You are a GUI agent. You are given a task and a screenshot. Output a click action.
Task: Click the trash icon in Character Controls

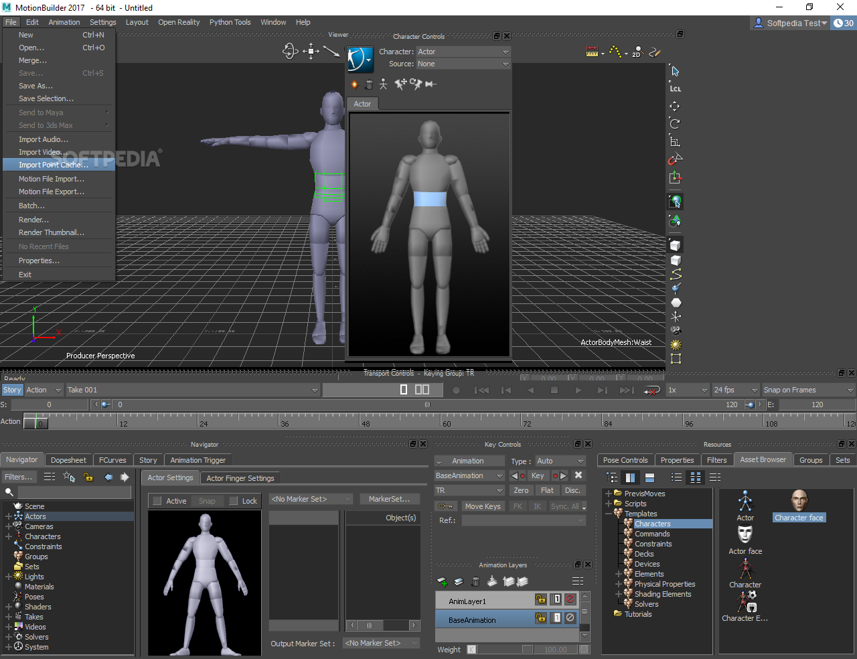point(369,84)
